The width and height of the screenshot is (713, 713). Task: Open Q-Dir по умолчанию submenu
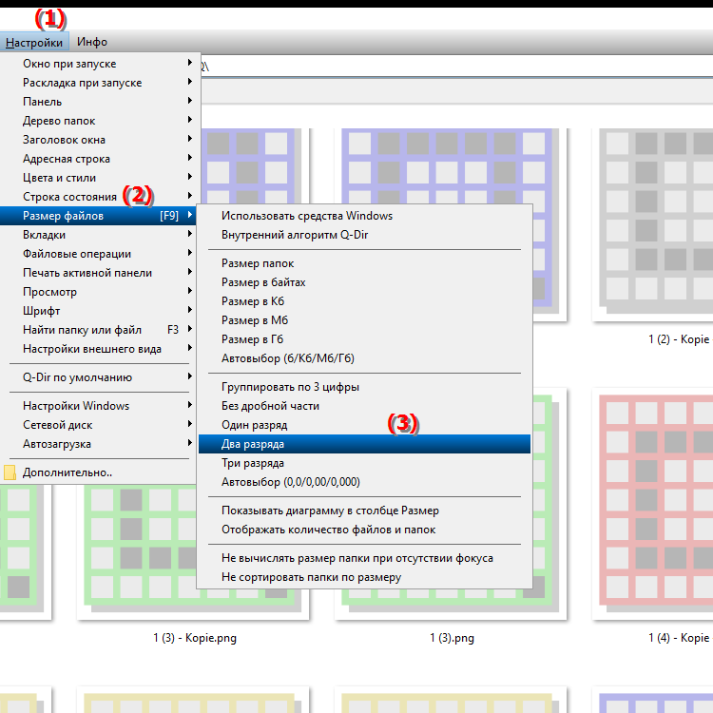pos(98,377)
